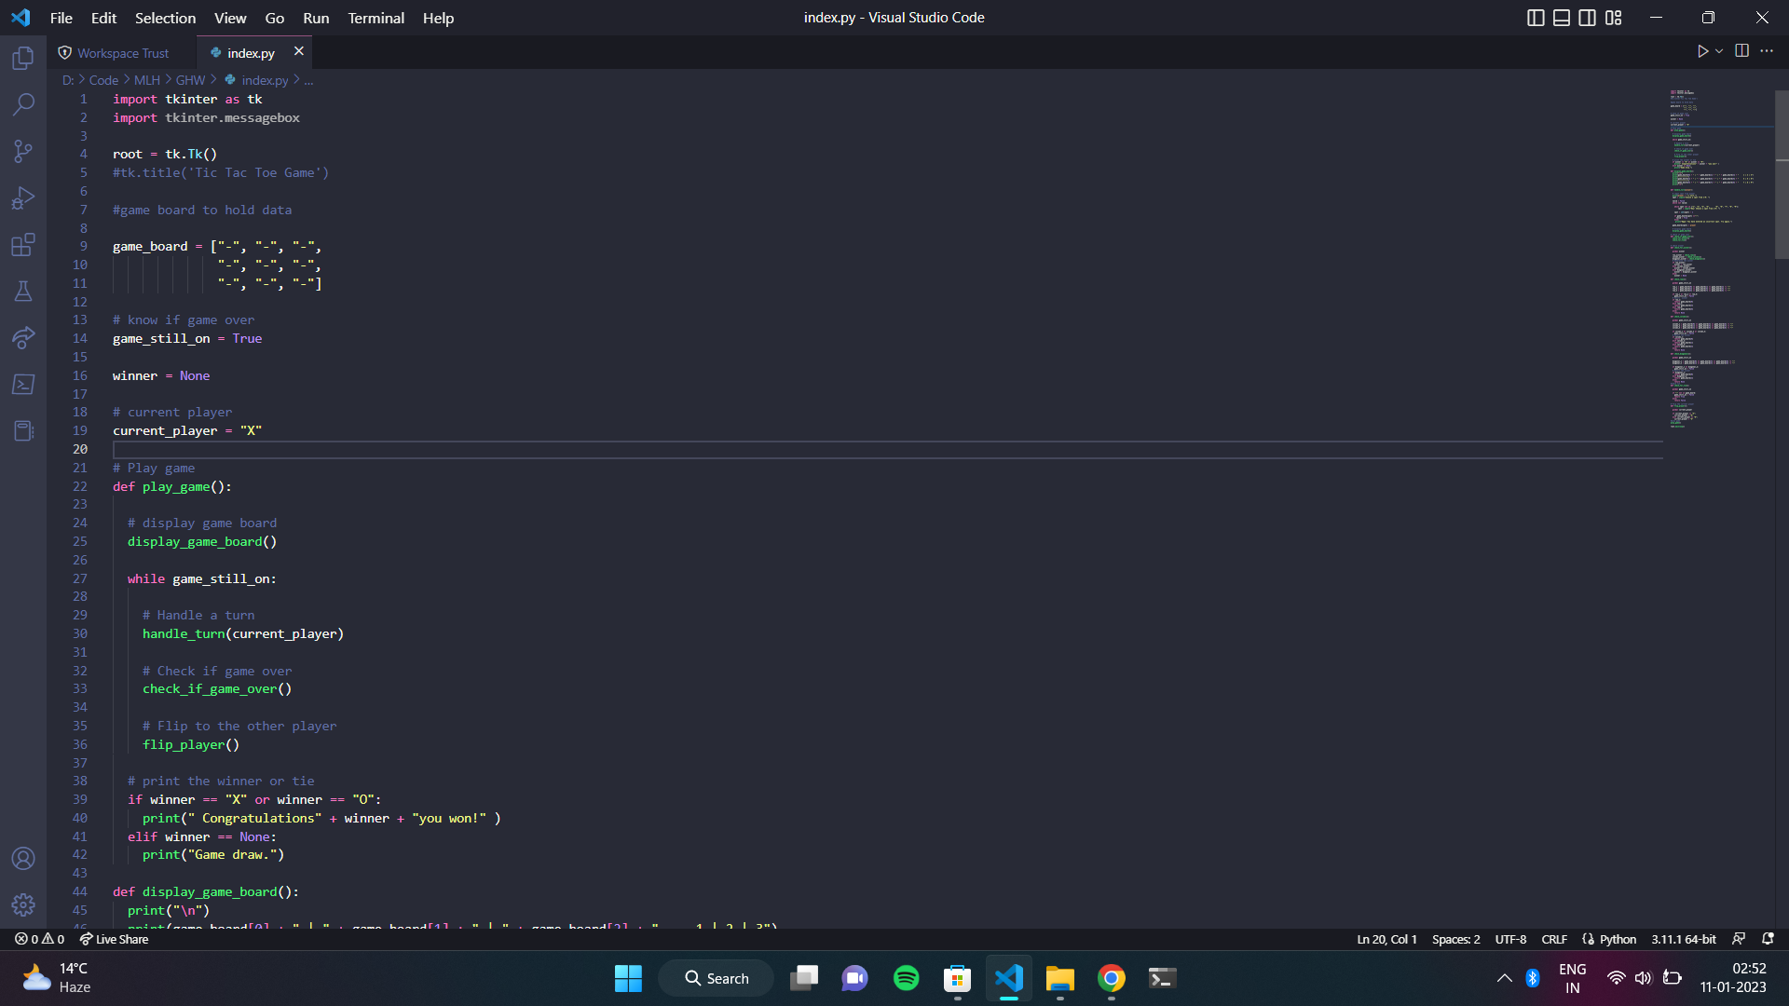This screenshot has height=1006, width=1789.
Task: Open the Extensions view
Action: click(23, 245)
